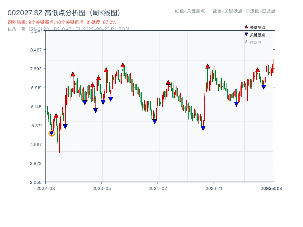This screenshot has width=303, height=227.
Task: Toggle the 关键高点 red triangle legend entry
Action: (x=255, y=27)
